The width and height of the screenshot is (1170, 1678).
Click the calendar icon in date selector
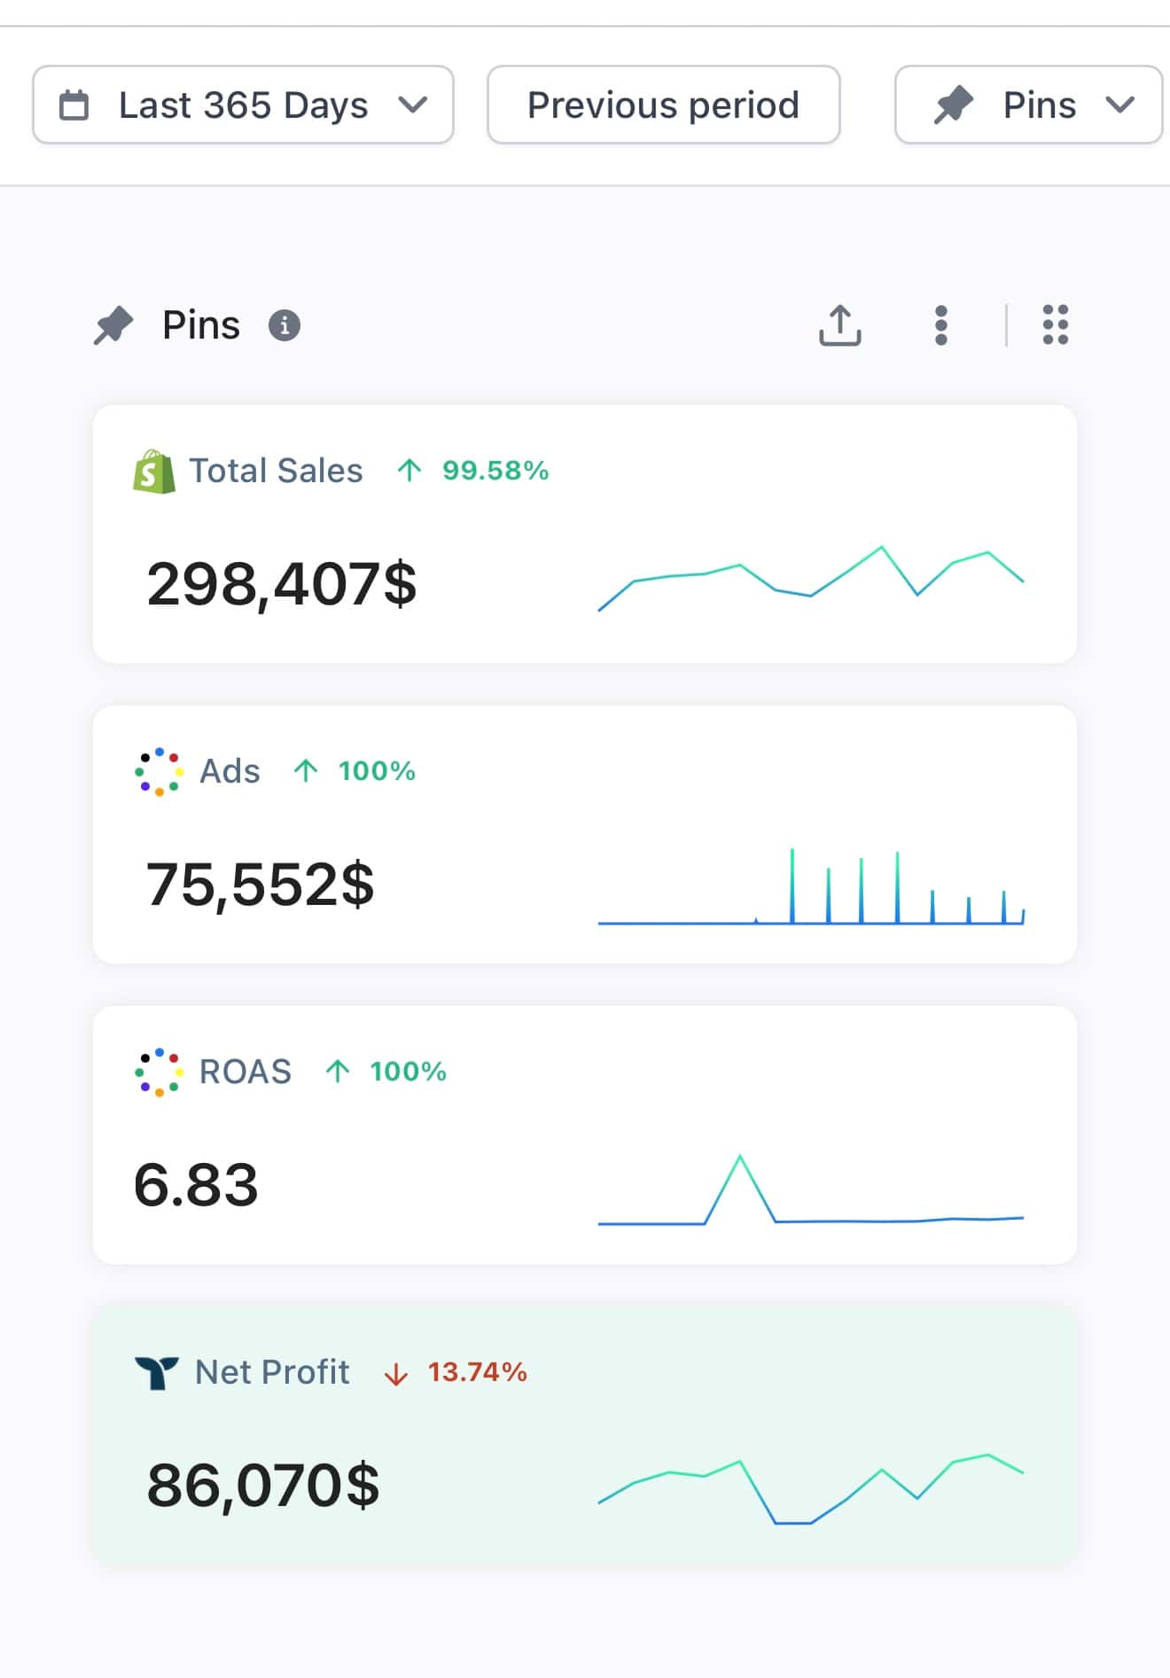[x=74, y=105]
